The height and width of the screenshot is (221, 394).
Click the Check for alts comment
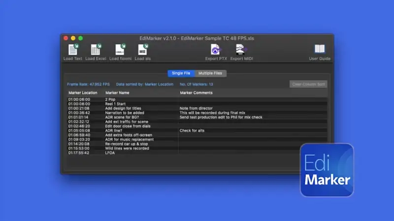[192, 131]
